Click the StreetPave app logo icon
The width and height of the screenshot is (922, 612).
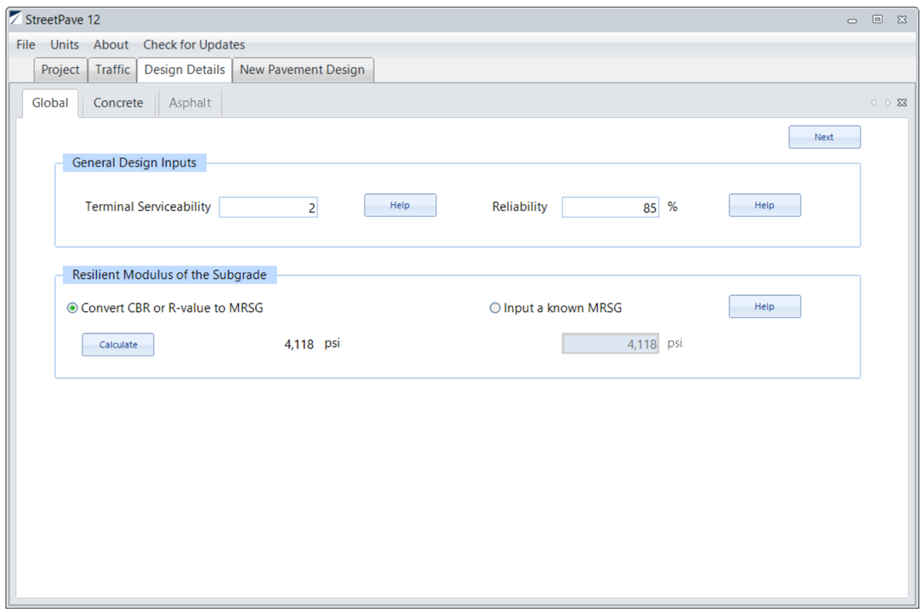point(15,19)
